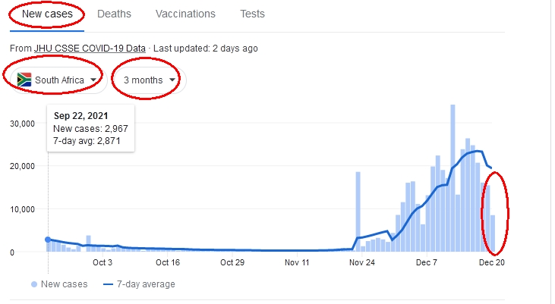The width and height of the screenshot is (555, 304).
Task: Open the Vaccinations tab
Action: (x=185, y=14)
